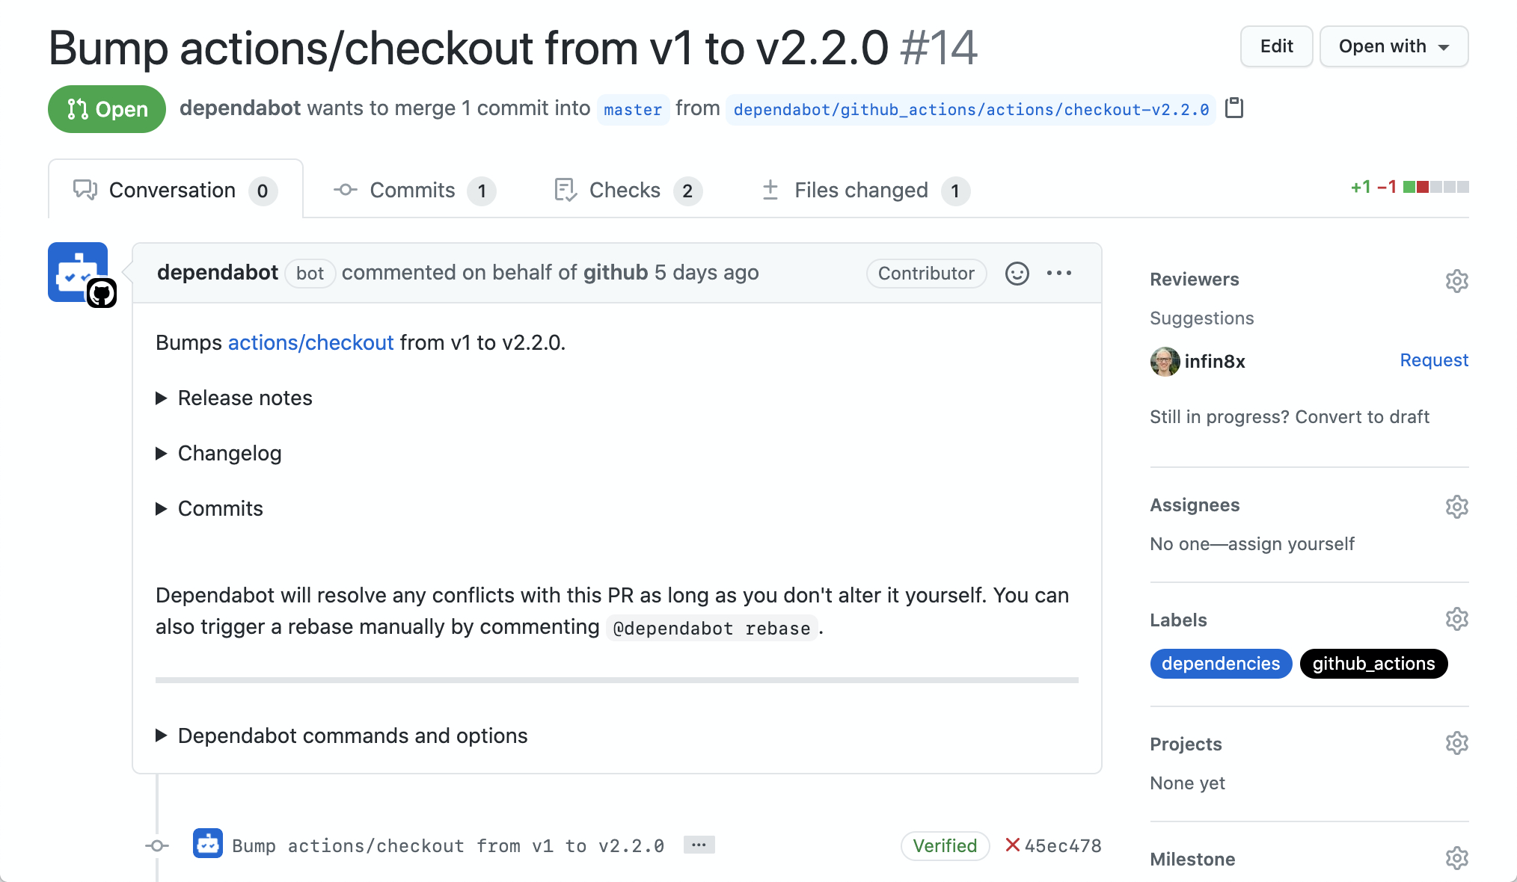Click the failed check red X icon
Viewport: 1517px width, 882px height.
1012,845
